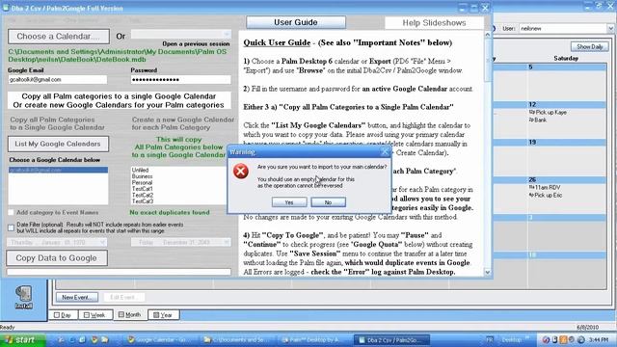Click the taskbar clock showing 3:44 PM
The image size is (617, 347).
point(600,339)
